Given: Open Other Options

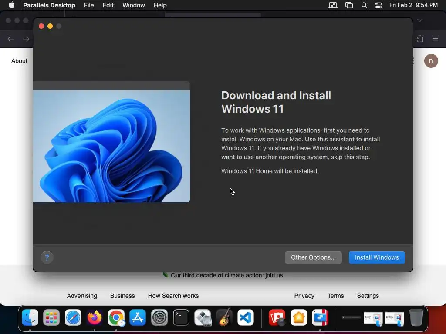Looking at the screenshot, I should 313,257.
